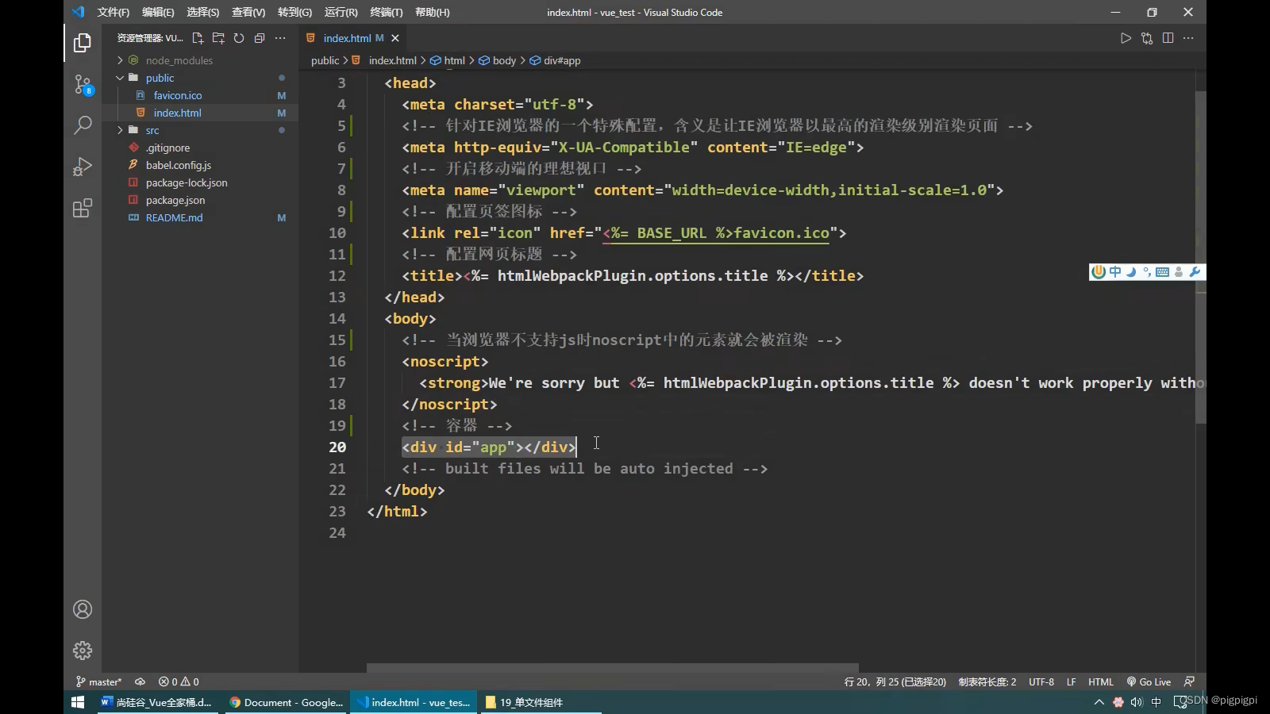Start Go Live server

(1149, 681)
